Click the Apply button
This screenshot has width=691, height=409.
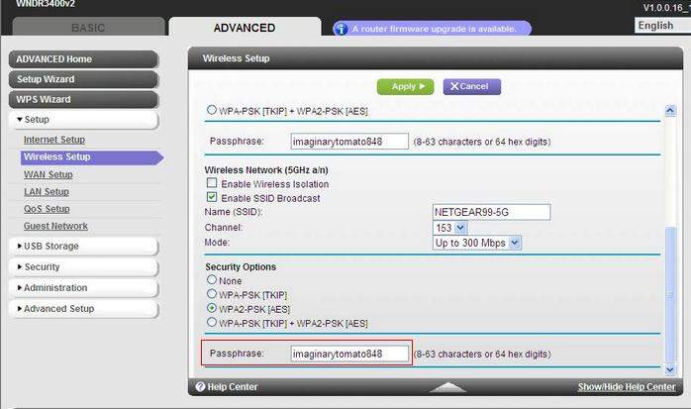406,86
